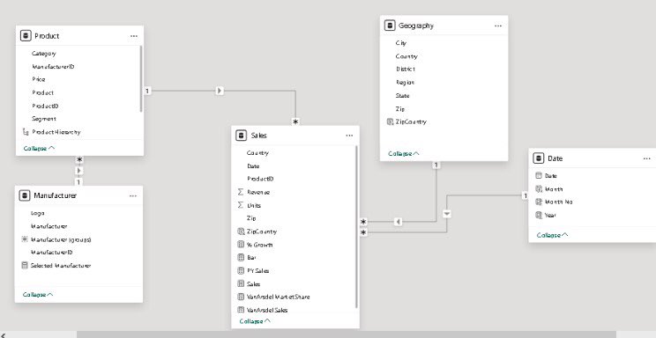The image size is (656, 338).
Task: Select the Sales measure in Sales table
Action: click(254, 283)
